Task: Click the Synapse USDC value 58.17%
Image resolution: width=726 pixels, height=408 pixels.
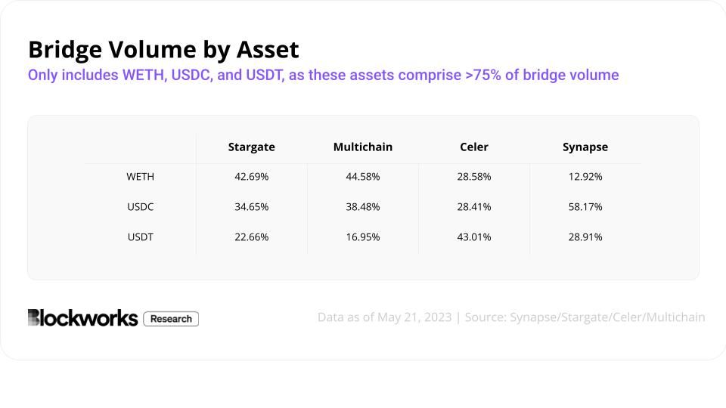Action: [585, 207]
